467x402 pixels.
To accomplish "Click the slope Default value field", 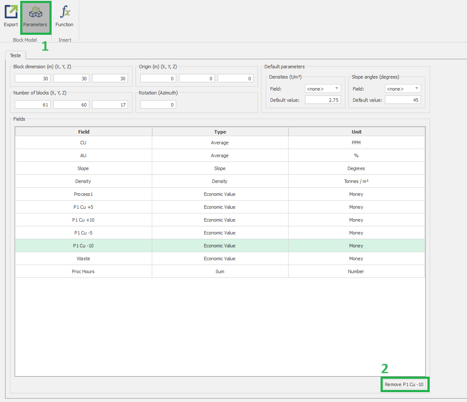I will pyautogui.click(x=402, y=100).
